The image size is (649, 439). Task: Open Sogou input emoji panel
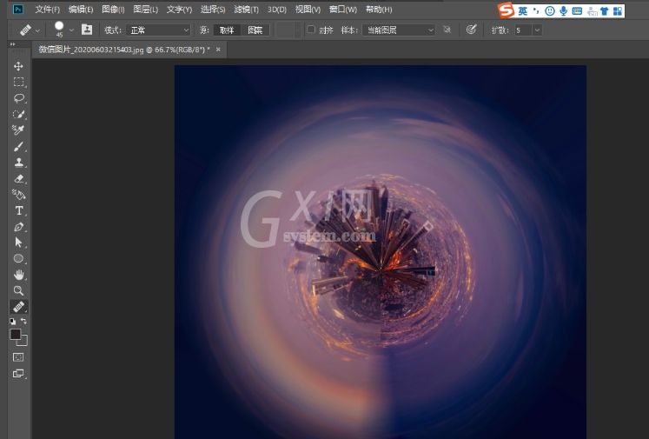point(550,11)
